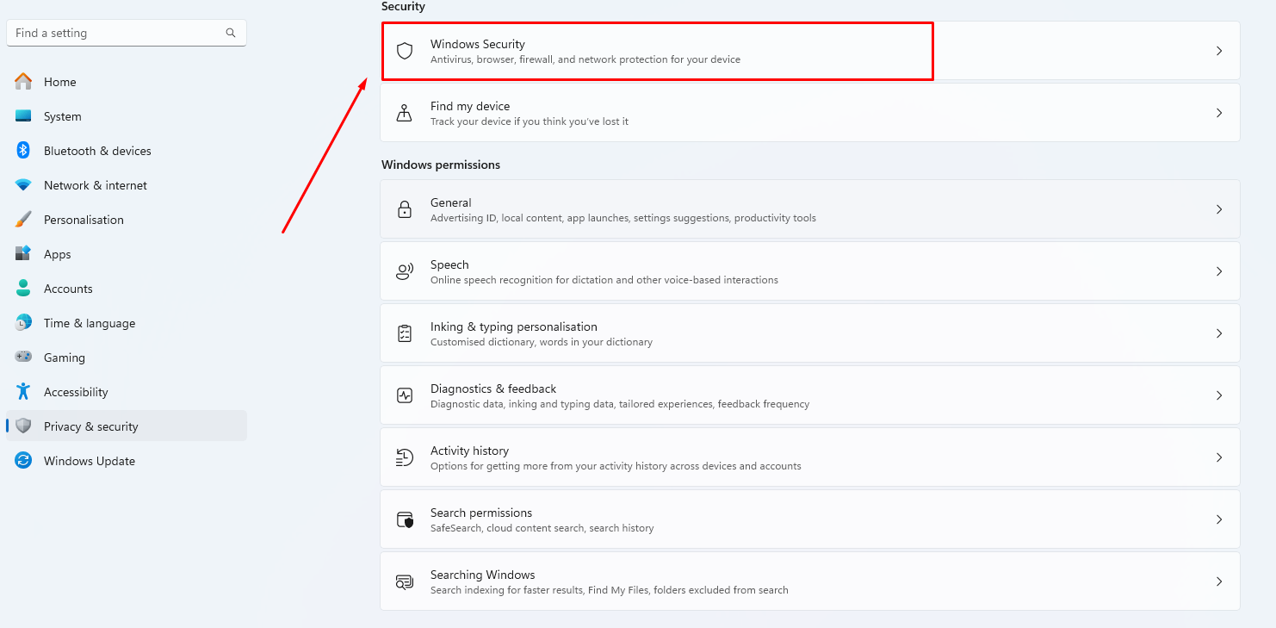Select Privacy & security category

127,426
